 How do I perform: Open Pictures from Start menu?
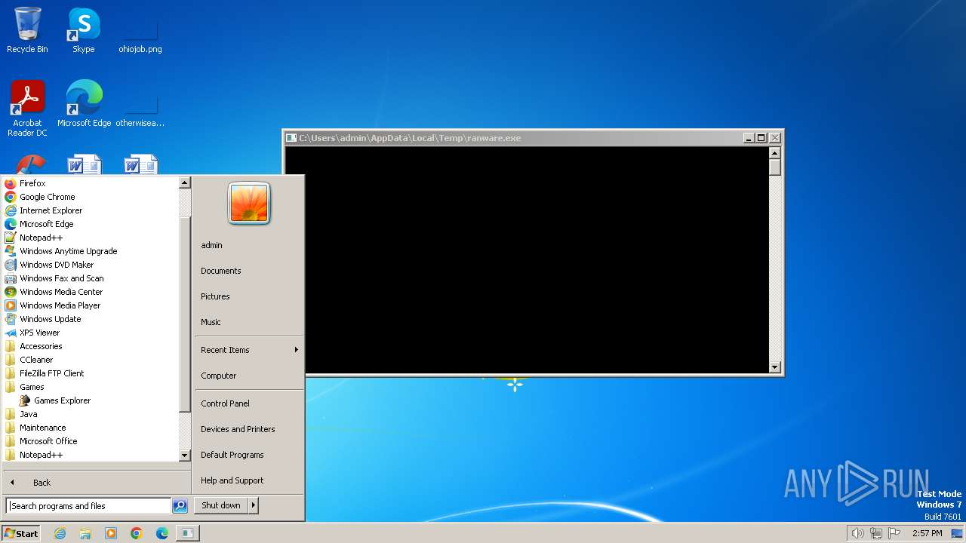click(x=249, y=296)
